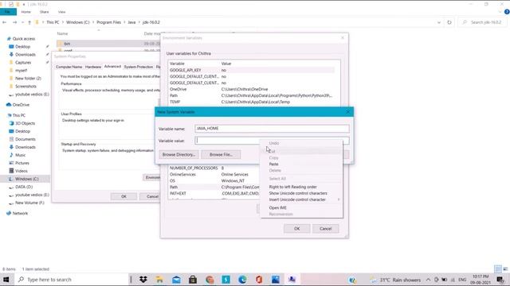Select OneDrive user variable row
This screenshot has height=286, width=510.
click(252, 89)
